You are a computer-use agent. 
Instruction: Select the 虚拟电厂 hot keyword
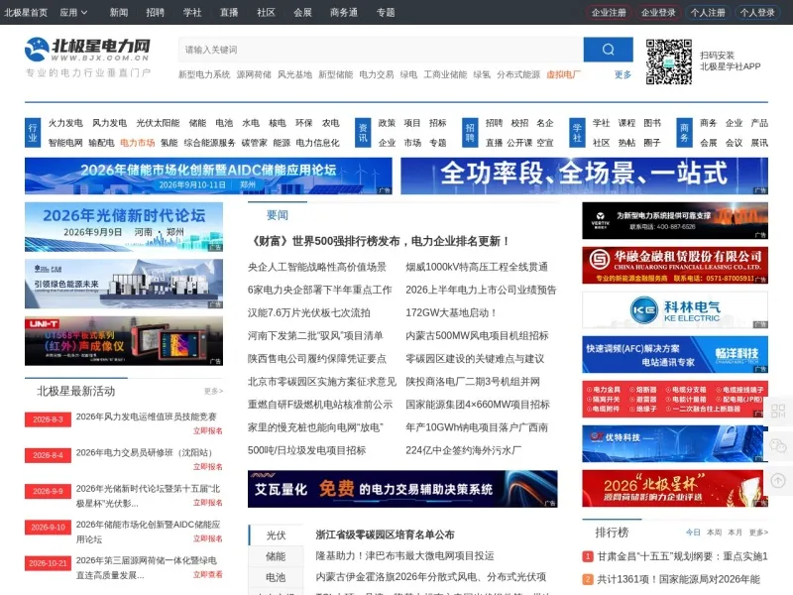(x=563, y=74)
